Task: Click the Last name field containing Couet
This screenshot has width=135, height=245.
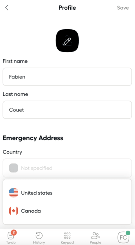Action: click(x=67, y=110)
